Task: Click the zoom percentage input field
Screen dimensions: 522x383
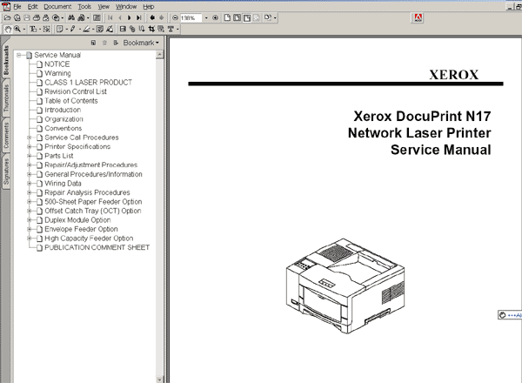Action: coord(191,17)
